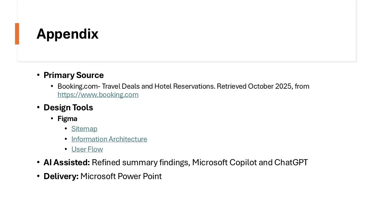Click the bullet before Design Tools
The width and height of the screenshot is (370, 208).
pyautogui.click(x=38, y=107)
